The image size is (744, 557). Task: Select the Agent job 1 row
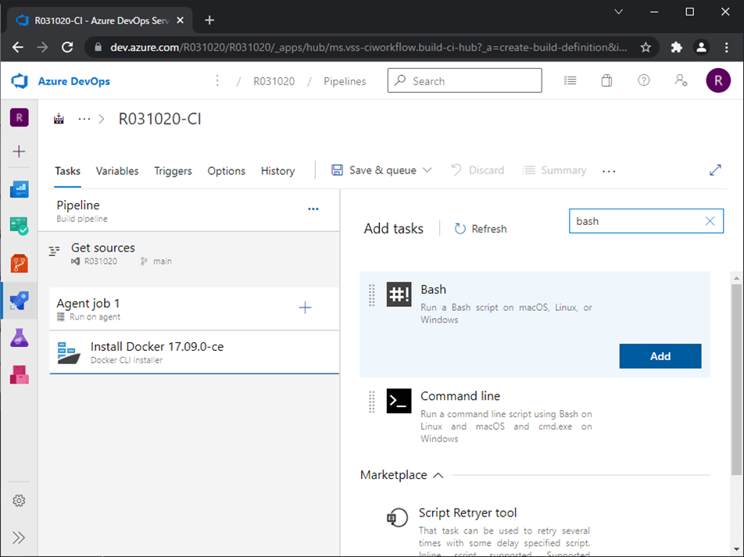(x=194, y=309)
